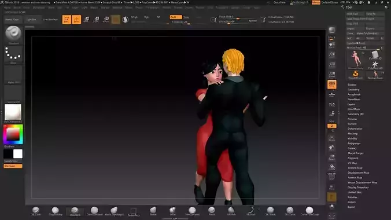The width and height of the screenshot is (391, 220).
Task: Toggle Edit mode button
Action: [x=67, y=20]
